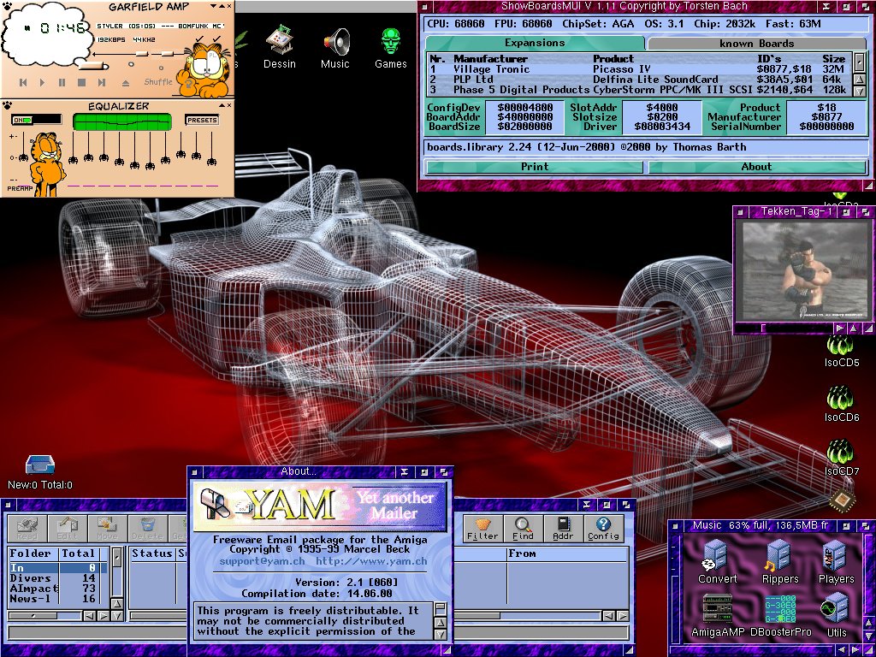Select the known Boards tab

point(757,43)
